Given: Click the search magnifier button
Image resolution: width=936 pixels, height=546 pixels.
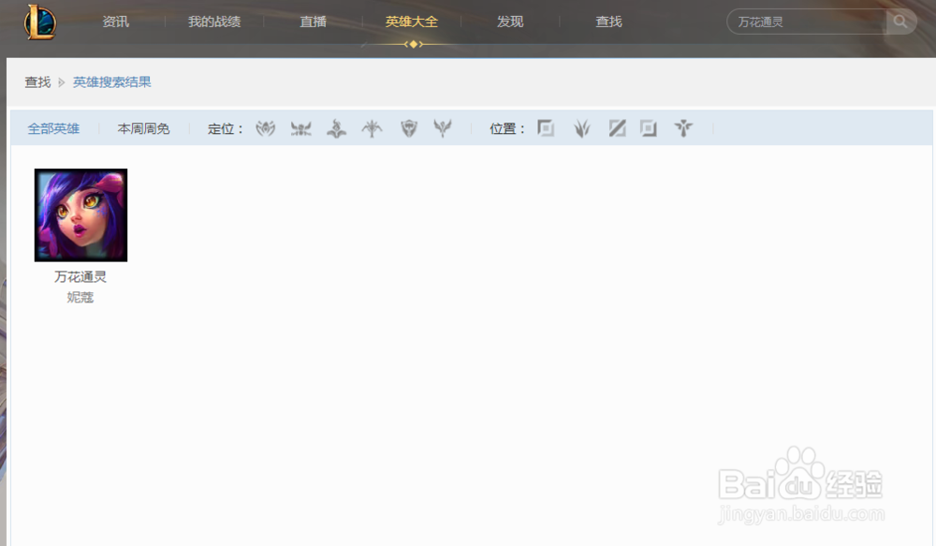Looking at the screenshot, I should pyautogui.click(x=900, y=22).
